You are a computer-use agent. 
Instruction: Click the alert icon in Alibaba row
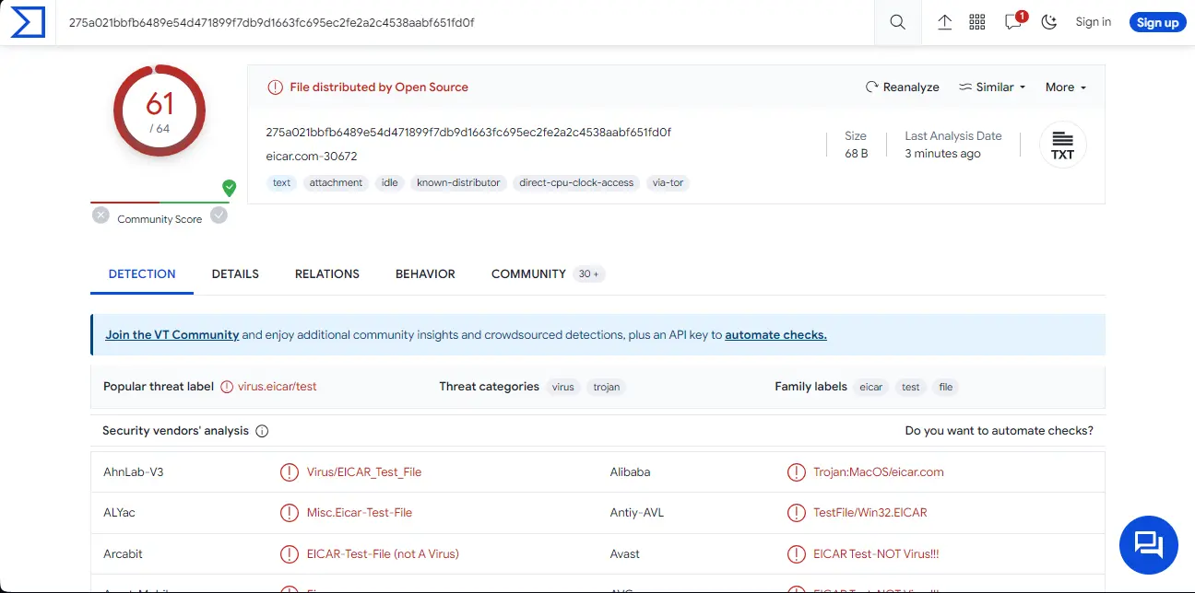coord(797,472)
